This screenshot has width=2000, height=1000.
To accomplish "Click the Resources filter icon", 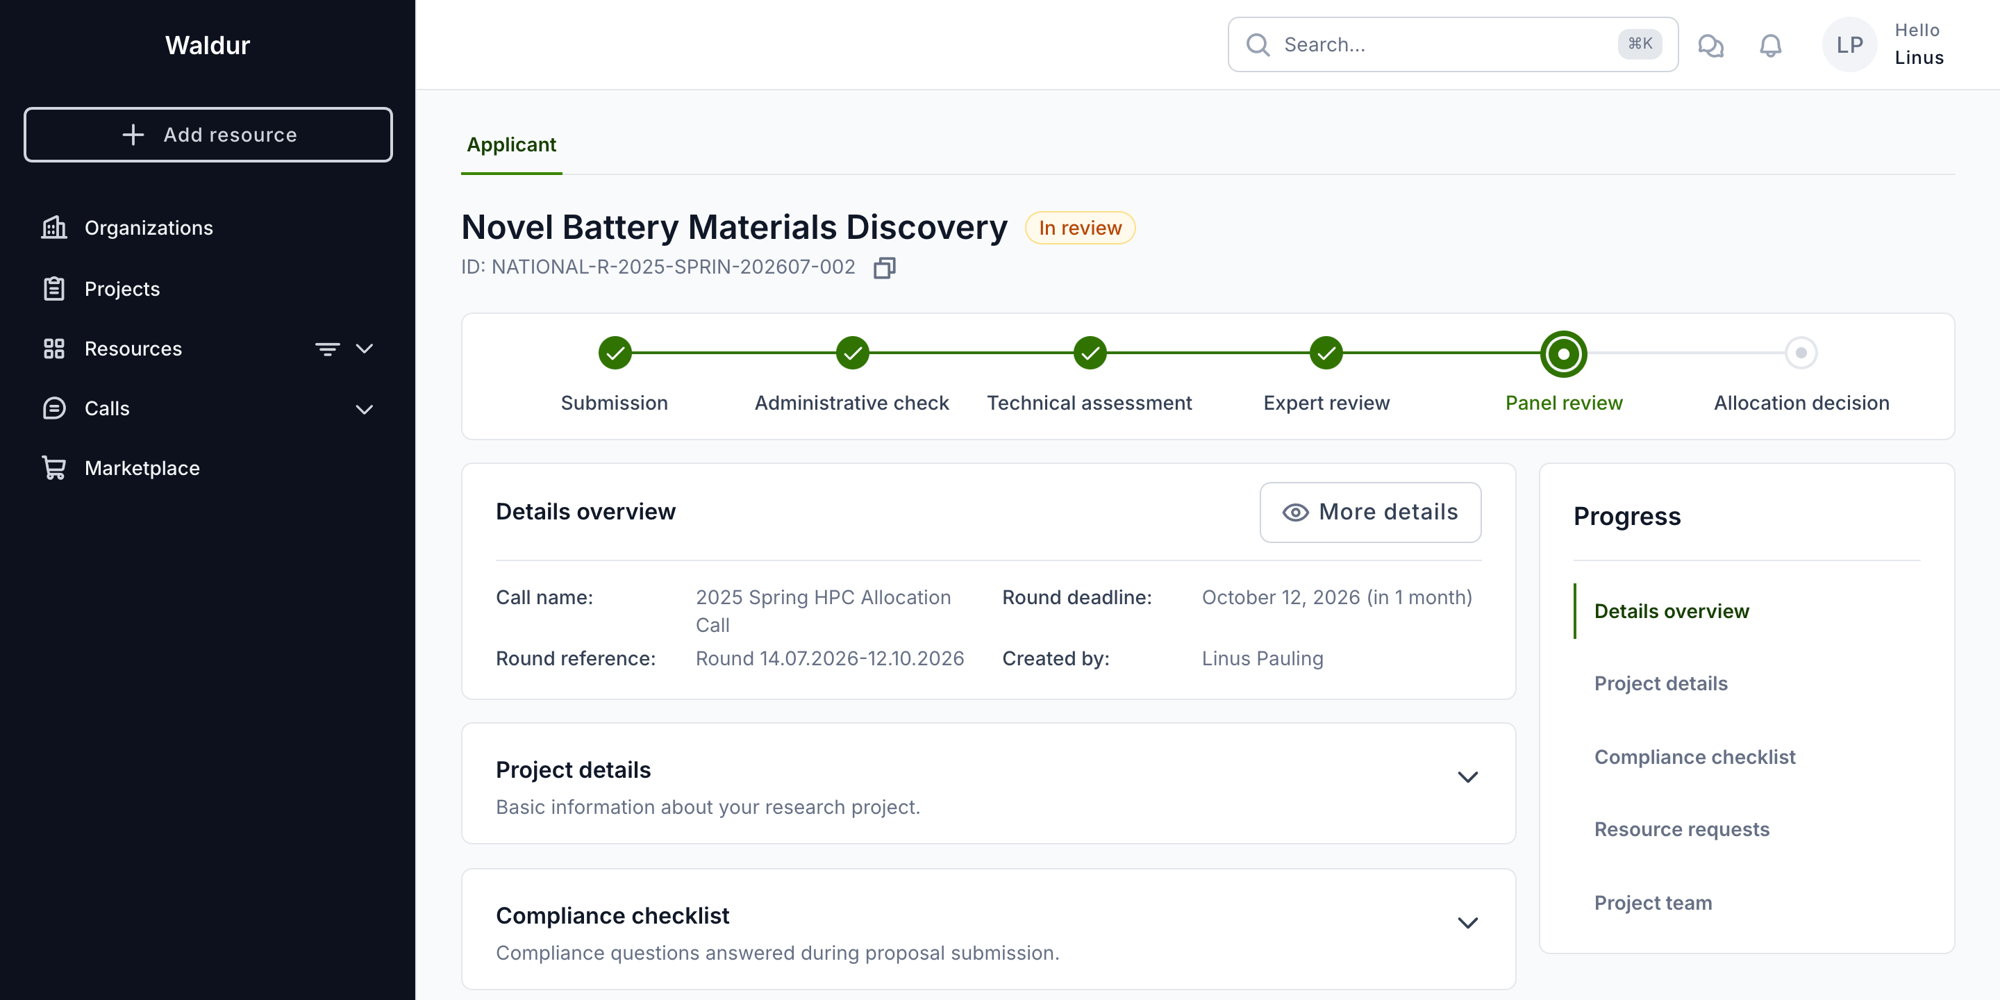I will pos(327,349).
